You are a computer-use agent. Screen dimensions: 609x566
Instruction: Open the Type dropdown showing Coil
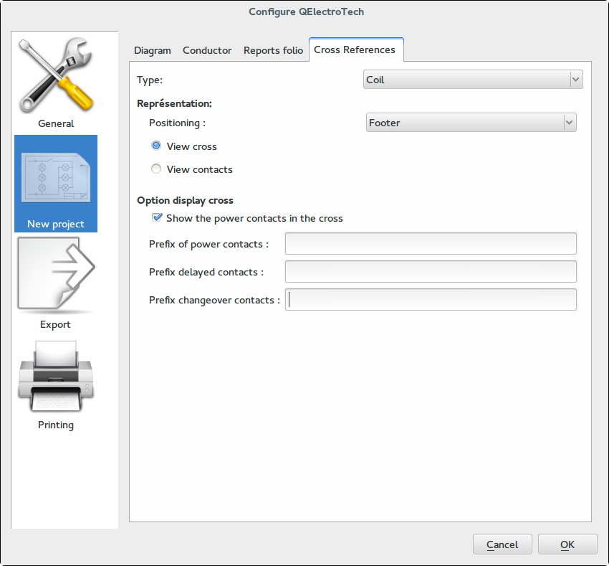click(x=473, y=80)
